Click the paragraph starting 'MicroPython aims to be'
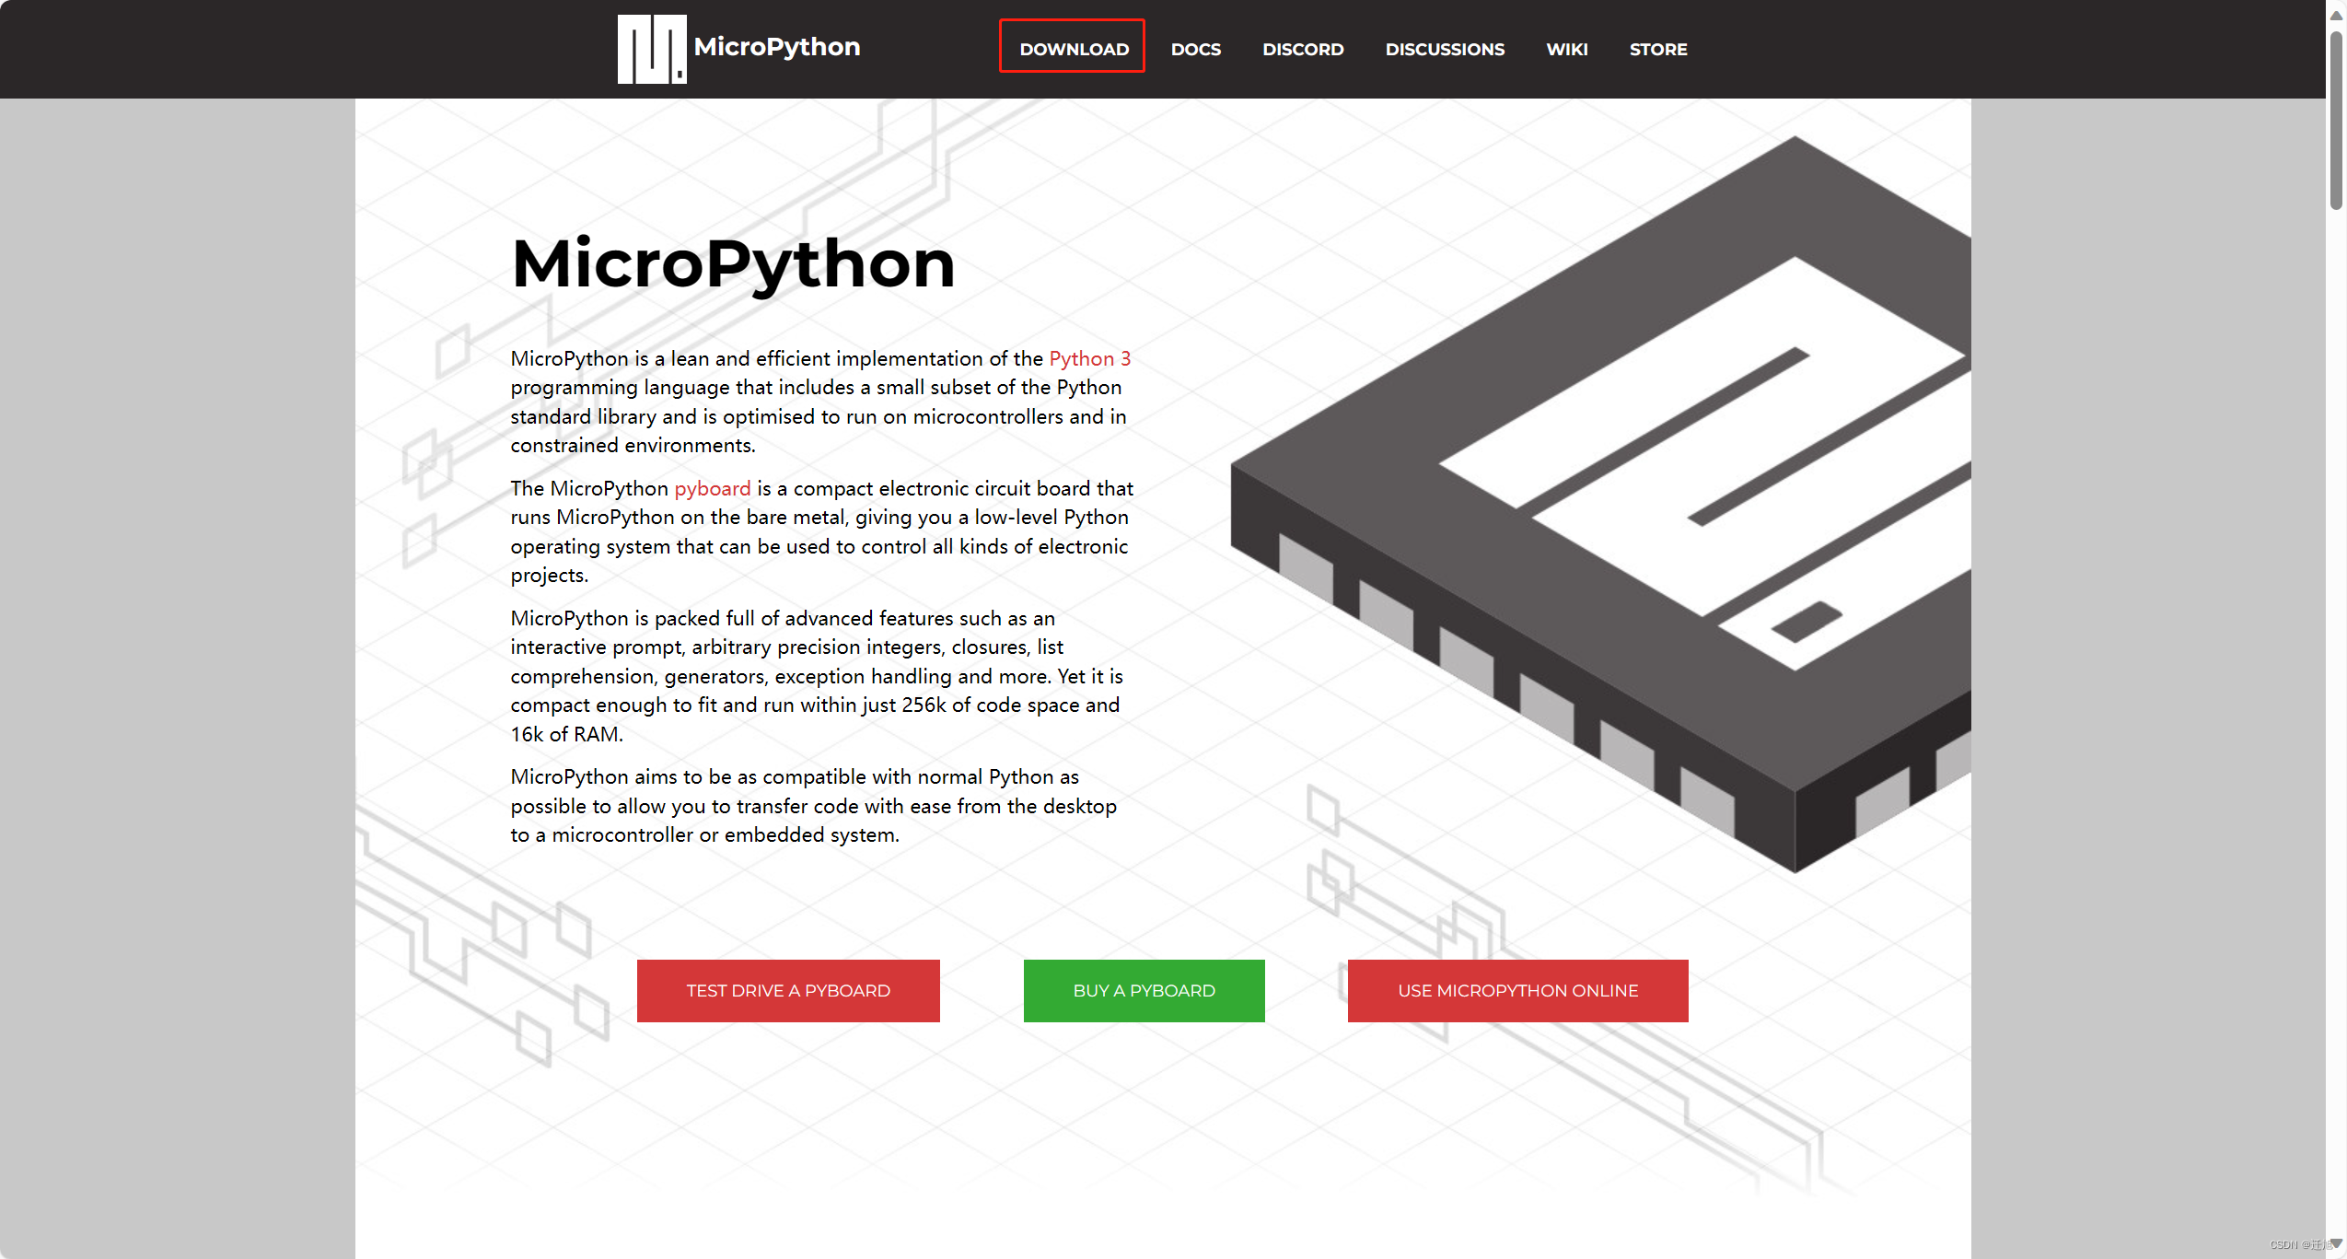2347x1259 pixels. click(814, 806)
